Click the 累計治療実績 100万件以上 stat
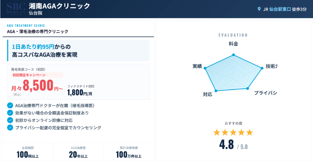 [x=129, y=152]
